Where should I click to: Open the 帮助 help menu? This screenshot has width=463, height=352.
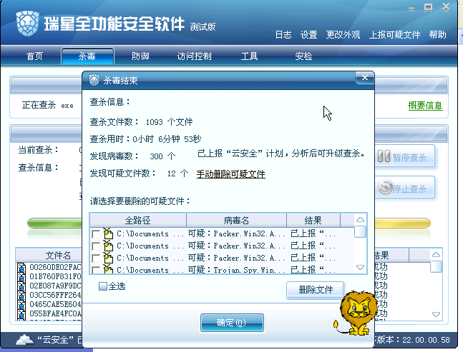[438, 35]
